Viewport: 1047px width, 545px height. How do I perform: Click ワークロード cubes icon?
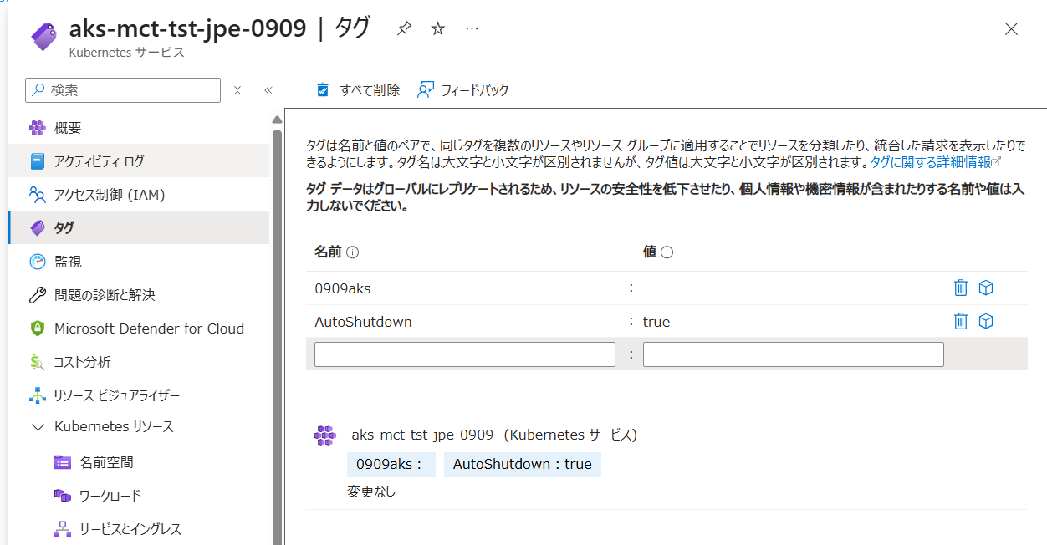62,496
